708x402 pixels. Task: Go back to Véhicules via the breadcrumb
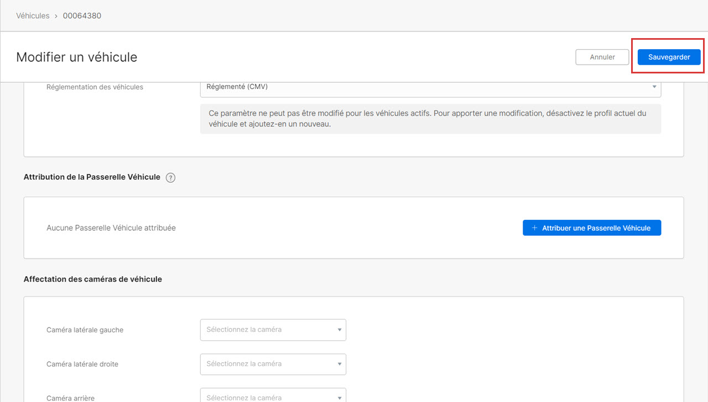pos(33,16)
